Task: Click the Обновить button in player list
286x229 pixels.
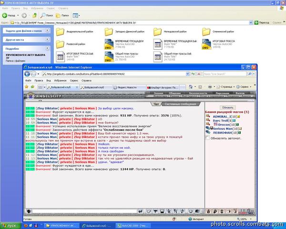Action: 228,107
